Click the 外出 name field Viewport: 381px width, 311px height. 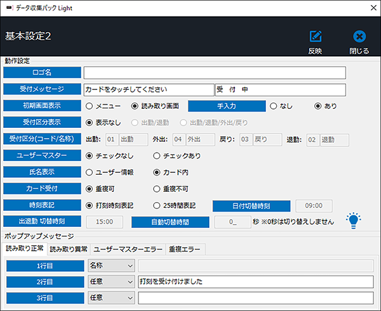201,139
